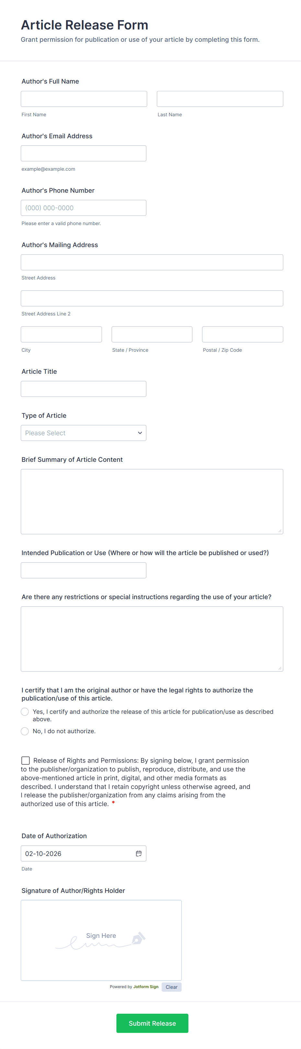Select the Author's Email Address input
This screenshot has height=1049, width=301.
point(84,154)
